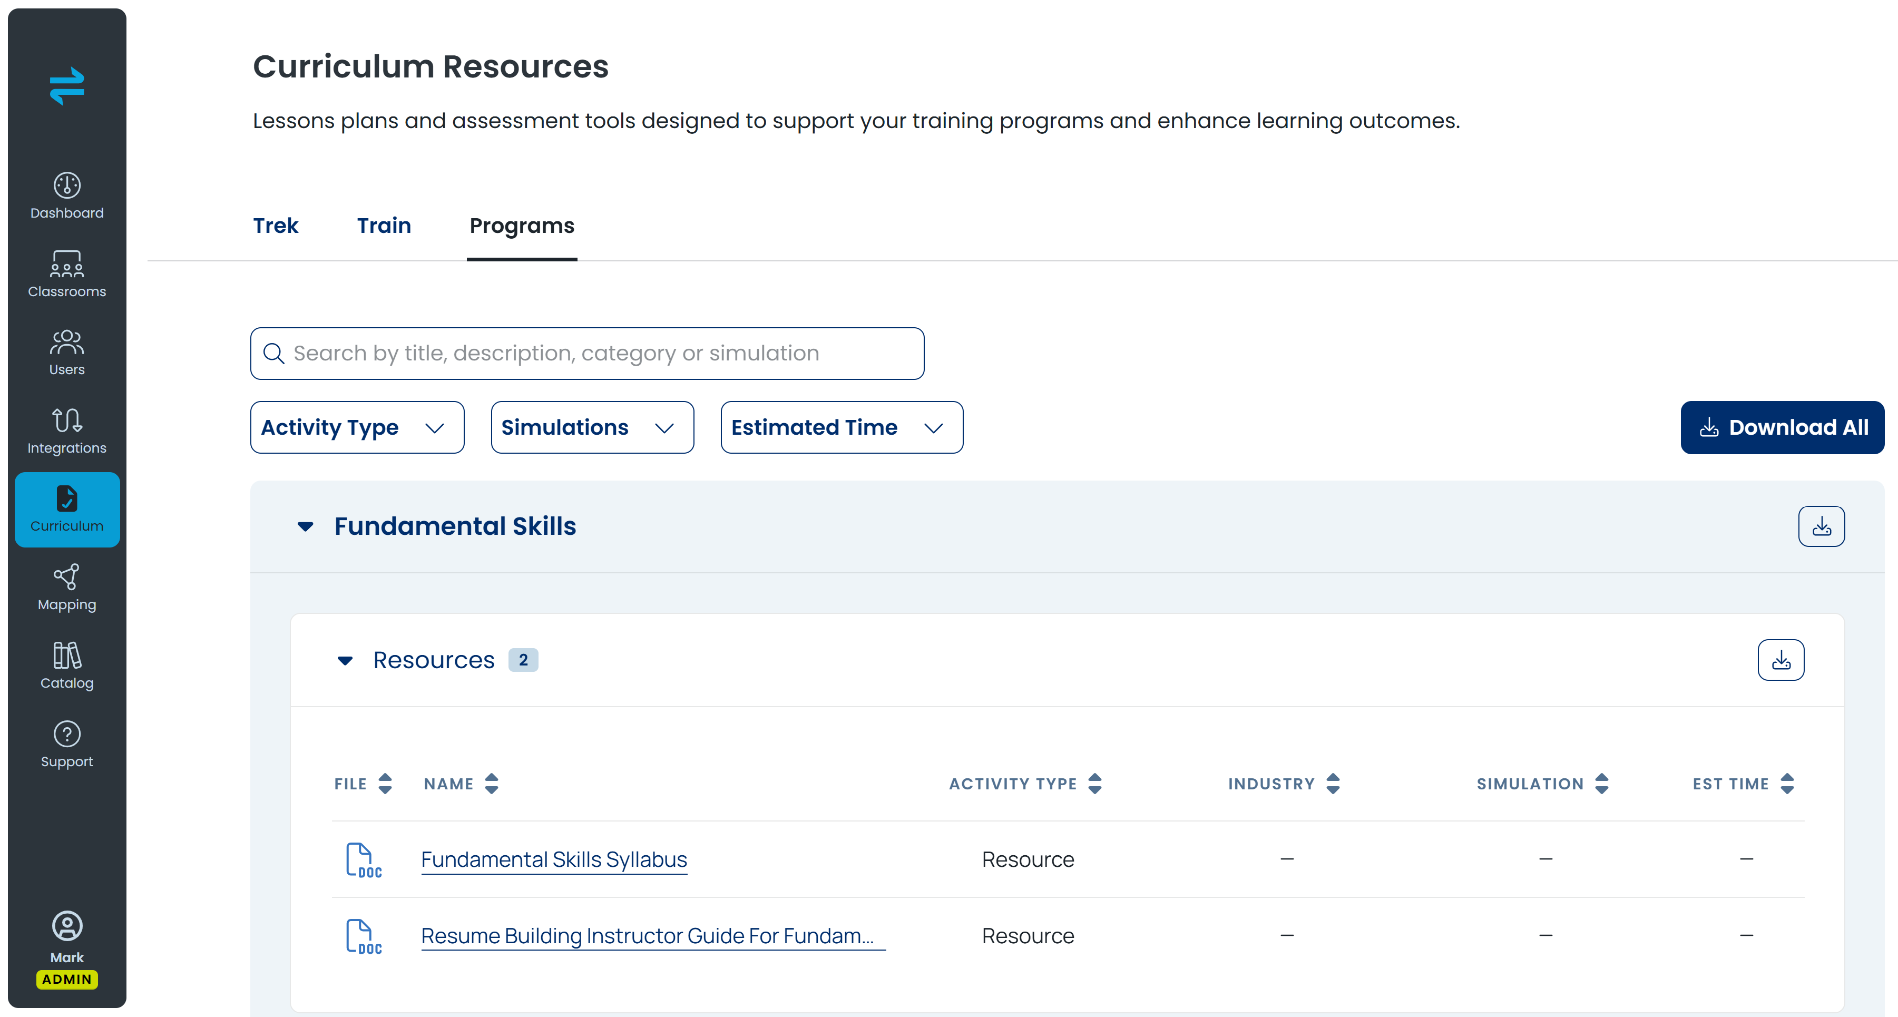Open the Resume Building Instructor Guide link
This screenshot has height=1017, width=1898.
tap(653, 936)
